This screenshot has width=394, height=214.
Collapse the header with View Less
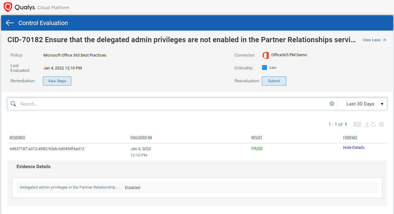pyautogui.click(x=374, y=40)
